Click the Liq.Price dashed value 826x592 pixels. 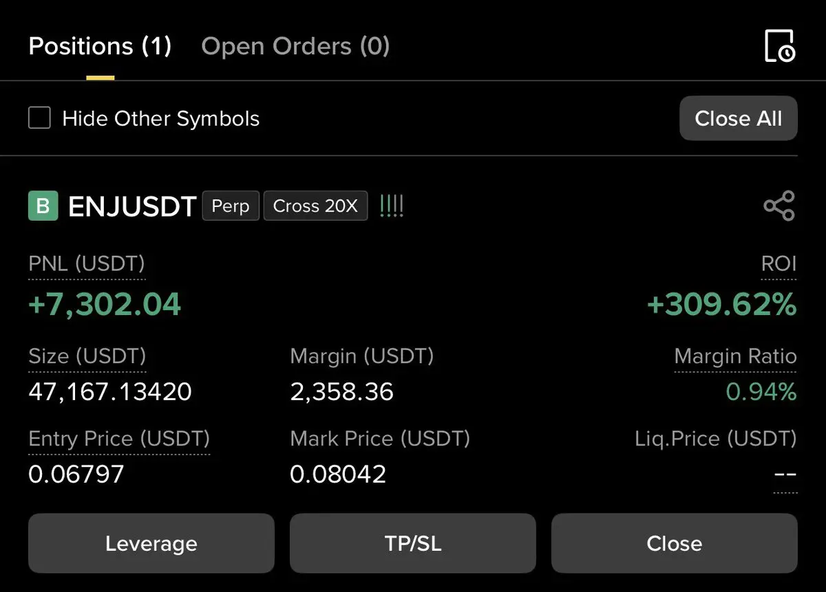(785, 475)
